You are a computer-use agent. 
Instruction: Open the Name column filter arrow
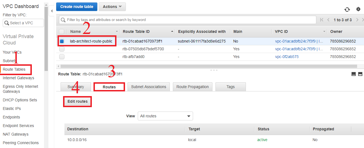pos(117,32)
